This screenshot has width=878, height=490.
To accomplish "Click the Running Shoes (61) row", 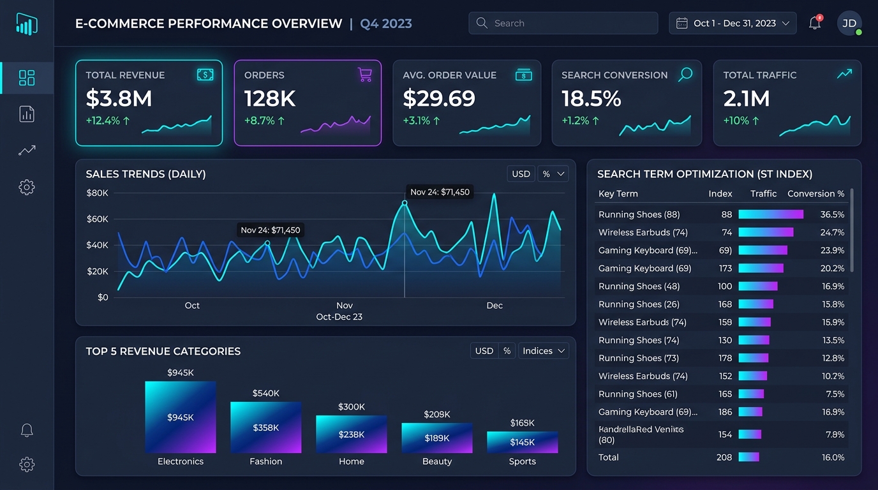I will (x=722, y=394).
